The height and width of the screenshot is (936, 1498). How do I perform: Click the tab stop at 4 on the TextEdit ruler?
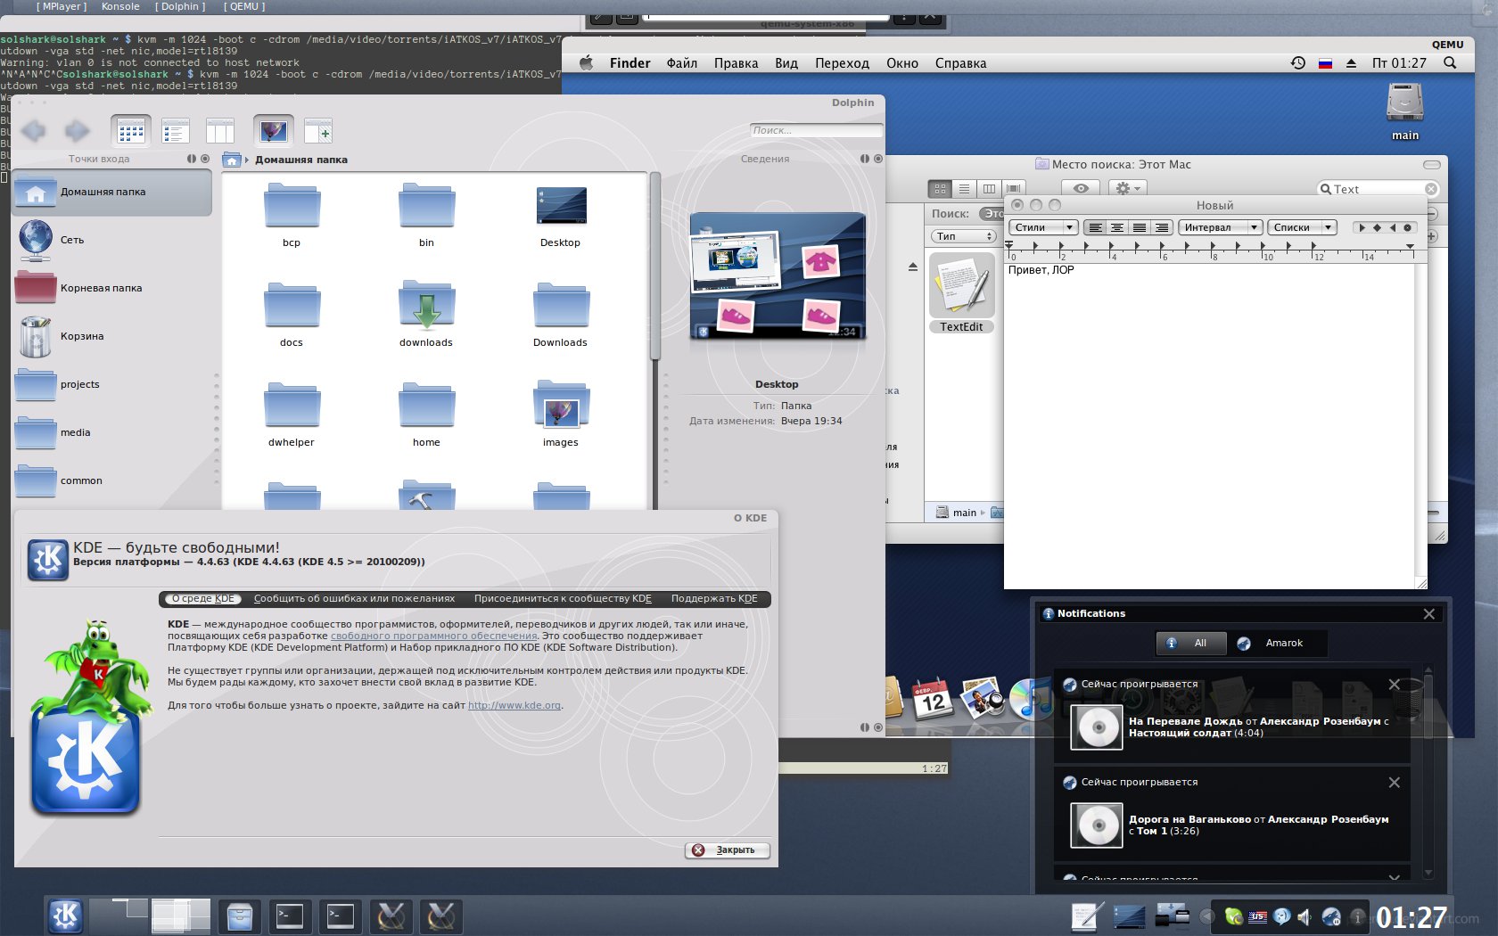tap(1111, 246)
